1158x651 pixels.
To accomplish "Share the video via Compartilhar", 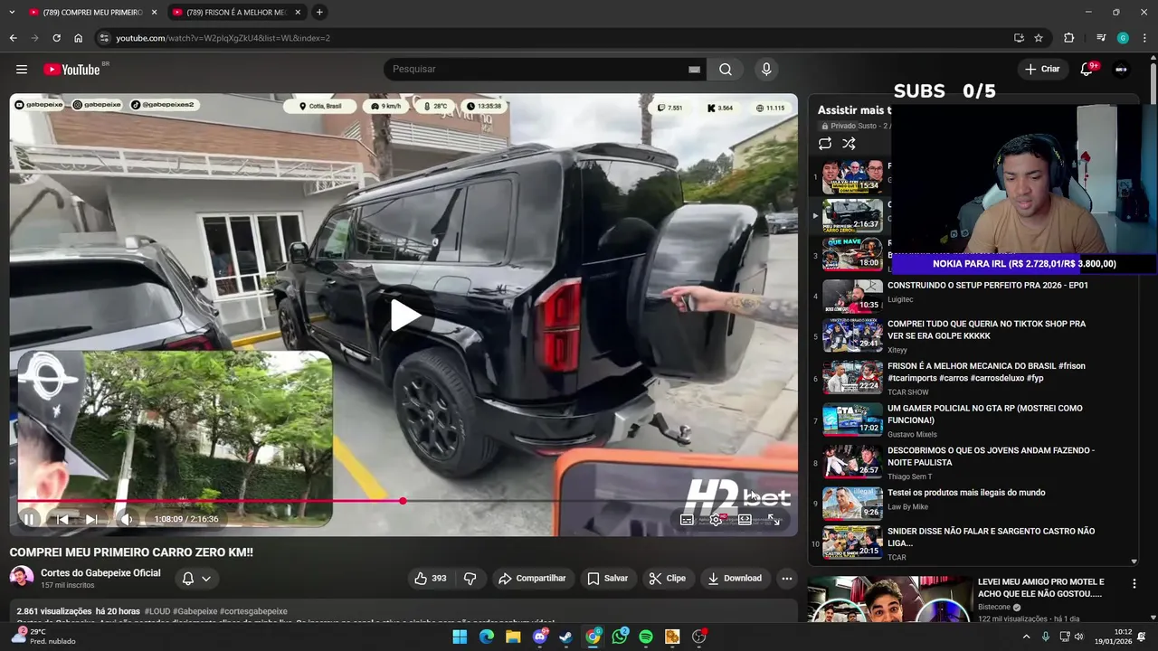I will coord(532,579).
